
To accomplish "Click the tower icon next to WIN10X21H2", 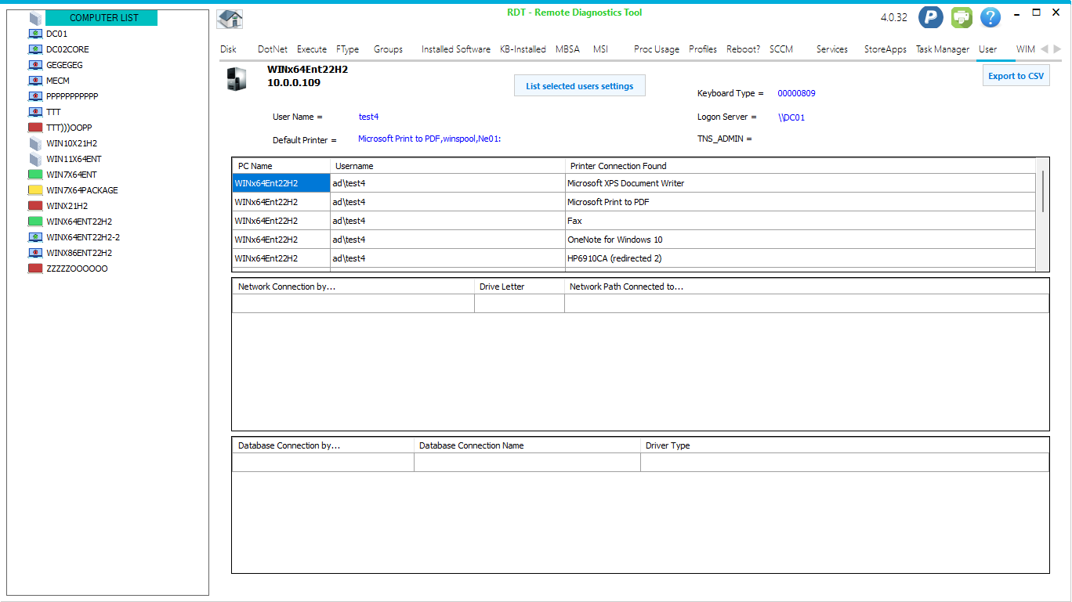I will pos(34,143).
